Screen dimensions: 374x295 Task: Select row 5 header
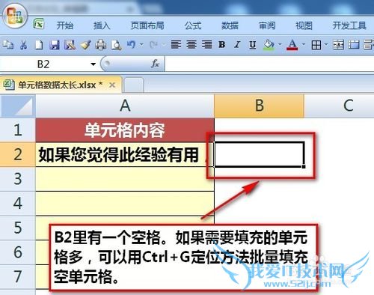[18, 228]
